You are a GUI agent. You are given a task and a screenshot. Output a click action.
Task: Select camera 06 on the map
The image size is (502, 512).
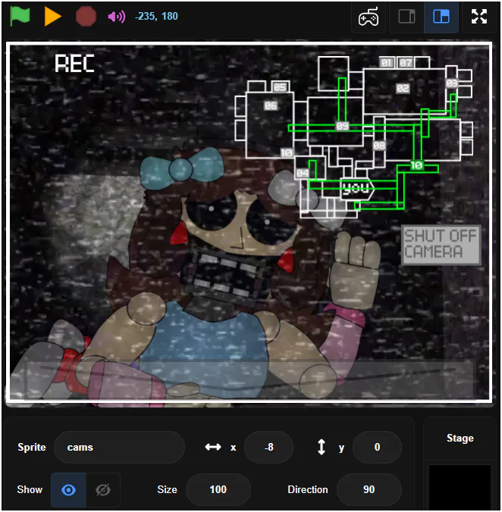271,105
